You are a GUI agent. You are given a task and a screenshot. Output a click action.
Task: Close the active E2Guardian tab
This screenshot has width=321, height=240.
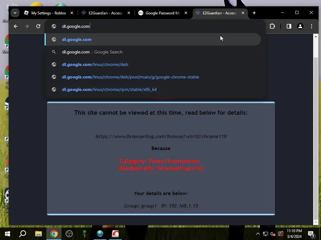243,13
